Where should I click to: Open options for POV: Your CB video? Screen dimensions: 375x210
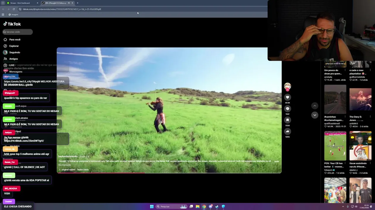tap(345, 163)
